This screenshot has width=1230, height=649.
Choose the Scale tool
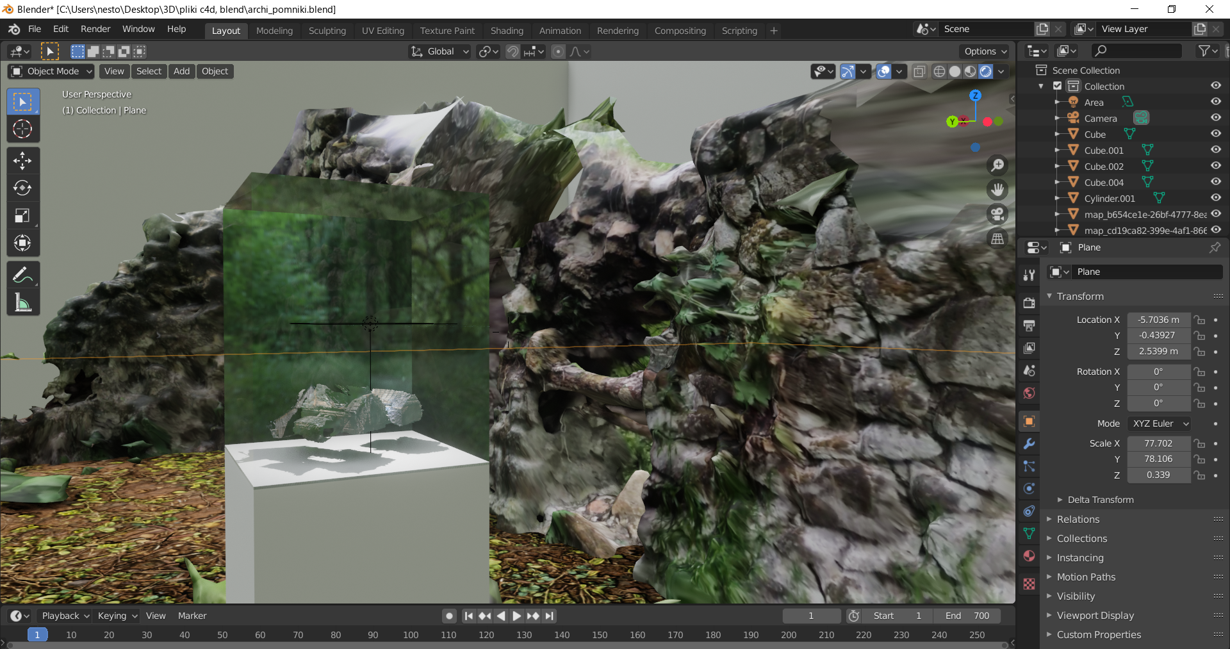click(22, 215)
